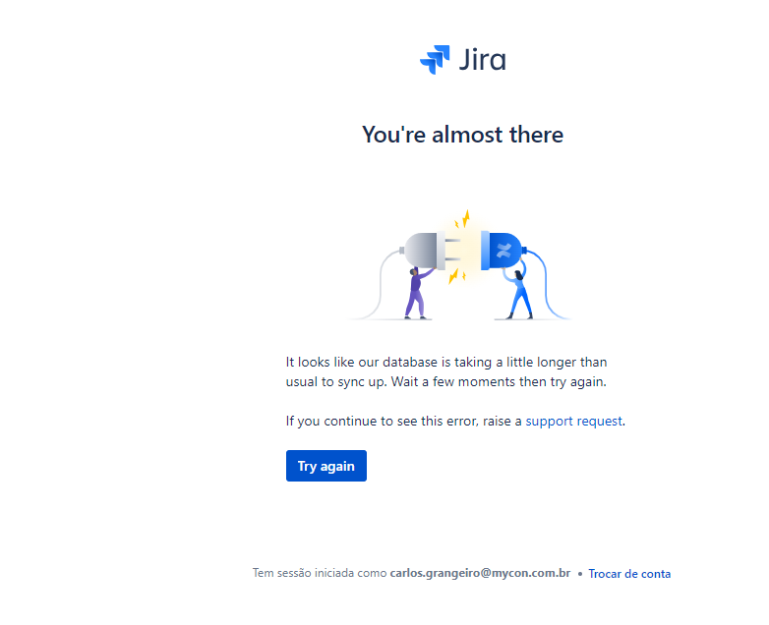Click the Jira logo icon

[x=435, y=60]
